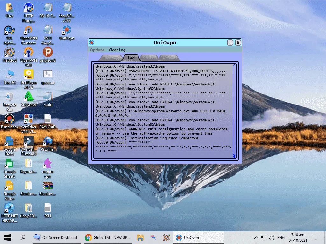Screen dimensions: 326x244
Task: Open the Recycle Bin
Action: [9, 102]
